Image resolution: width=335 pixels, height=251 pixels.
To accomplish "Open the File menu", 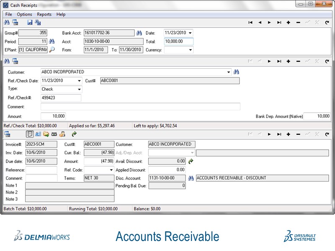I will 9,14.
